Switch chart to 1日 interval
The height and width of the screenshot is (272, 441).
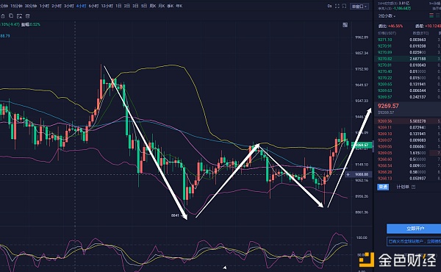point(118,6)
